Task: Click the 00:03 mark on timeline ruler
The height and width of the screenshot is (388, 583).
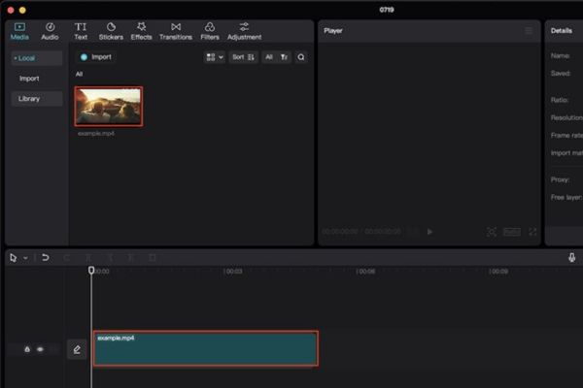Action: (x=232, y=272)
